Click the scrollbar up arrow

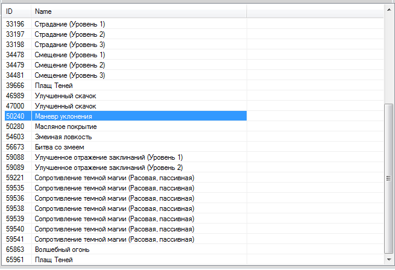pyautogui.click(x=388, y=10)
